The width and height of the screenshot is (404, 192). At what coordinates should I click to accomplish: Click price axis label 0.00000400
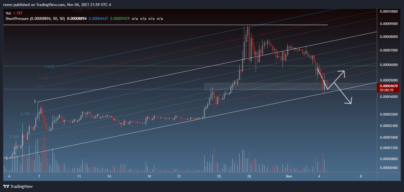click(x=389, y=168)
